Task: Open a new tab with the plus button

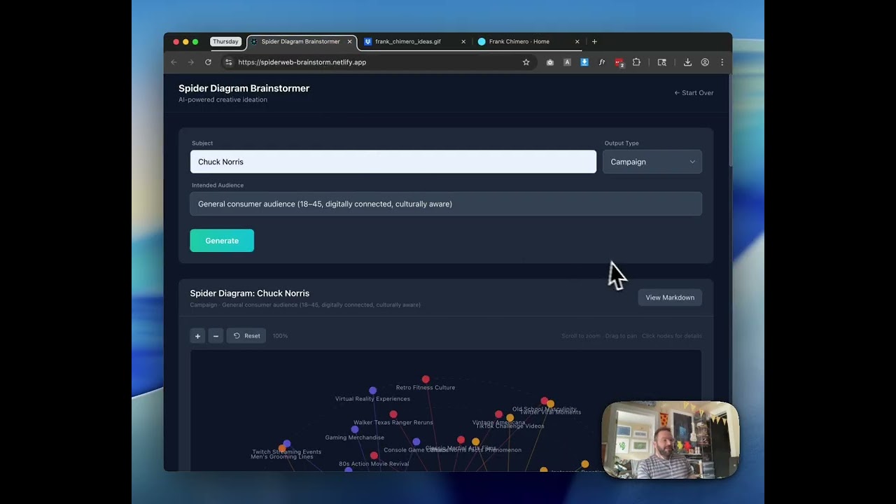Action: click(x=594, y=41)
